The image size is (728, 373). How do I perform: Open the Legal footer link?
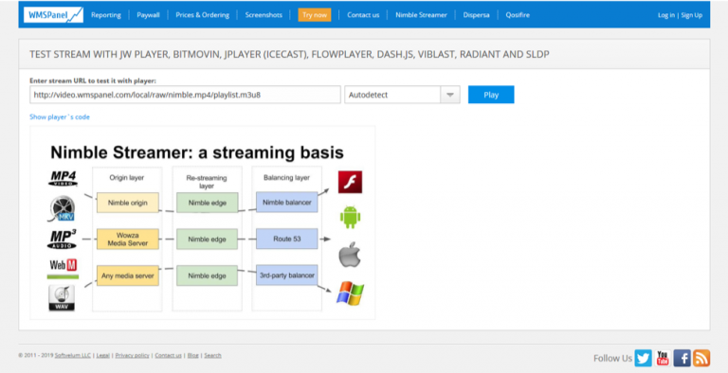tap(103, 355)
